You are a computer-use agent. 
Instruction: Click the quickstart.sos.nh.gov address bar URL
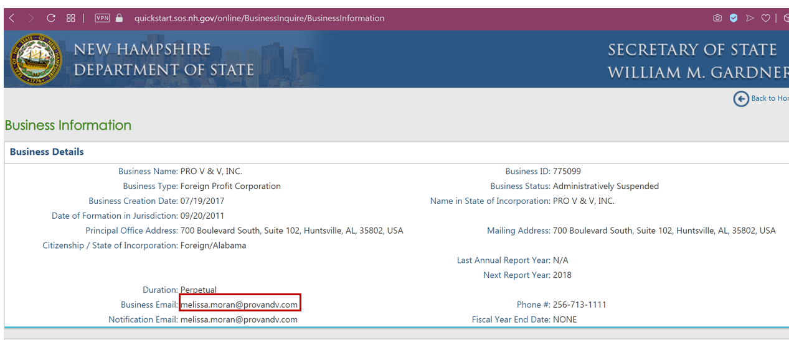point(259,18)
